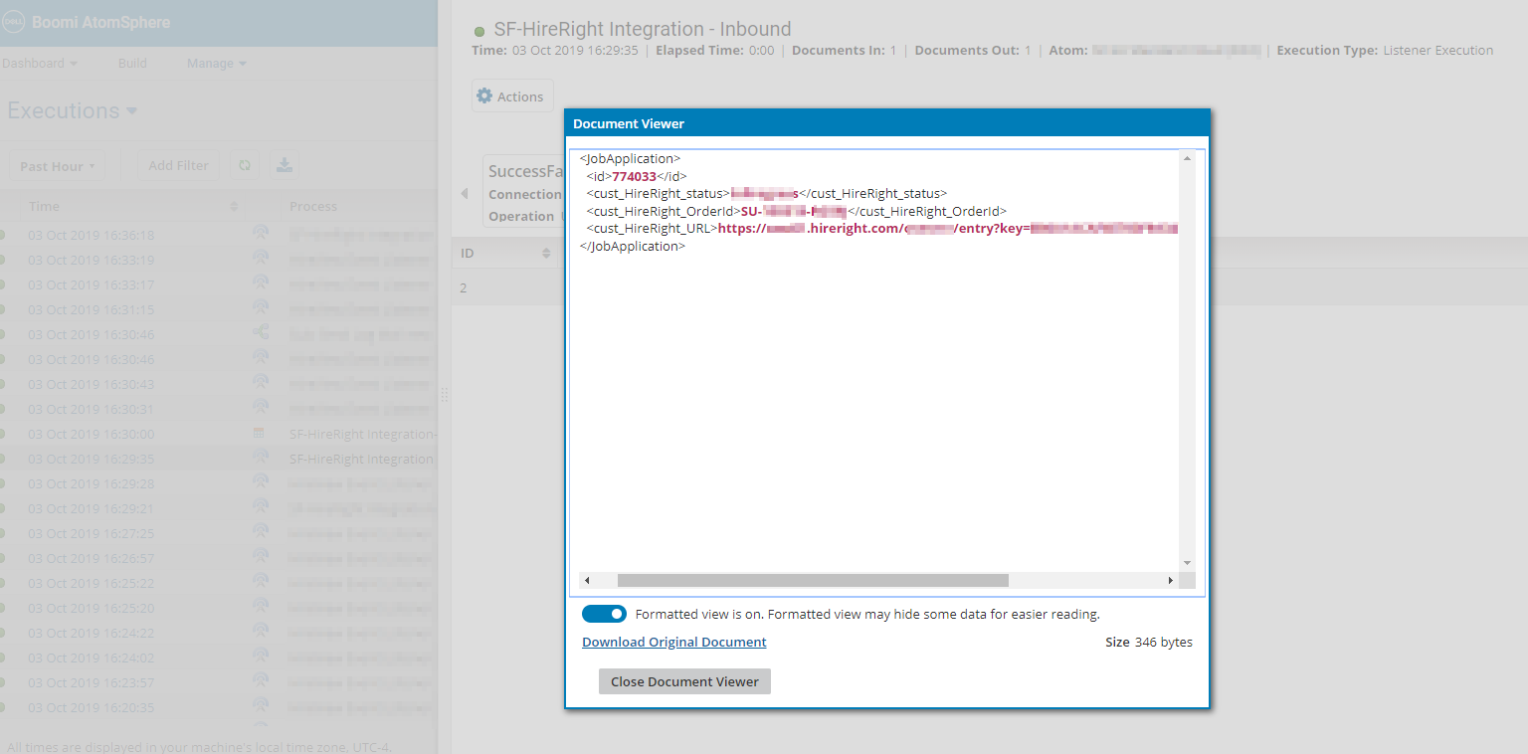The image size is (1528, 754).
Task: Open the Build menu
Action: (x=132, y=63)
